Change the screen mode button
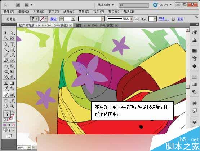This screenshot has width=200, height=151. [9, 136]
